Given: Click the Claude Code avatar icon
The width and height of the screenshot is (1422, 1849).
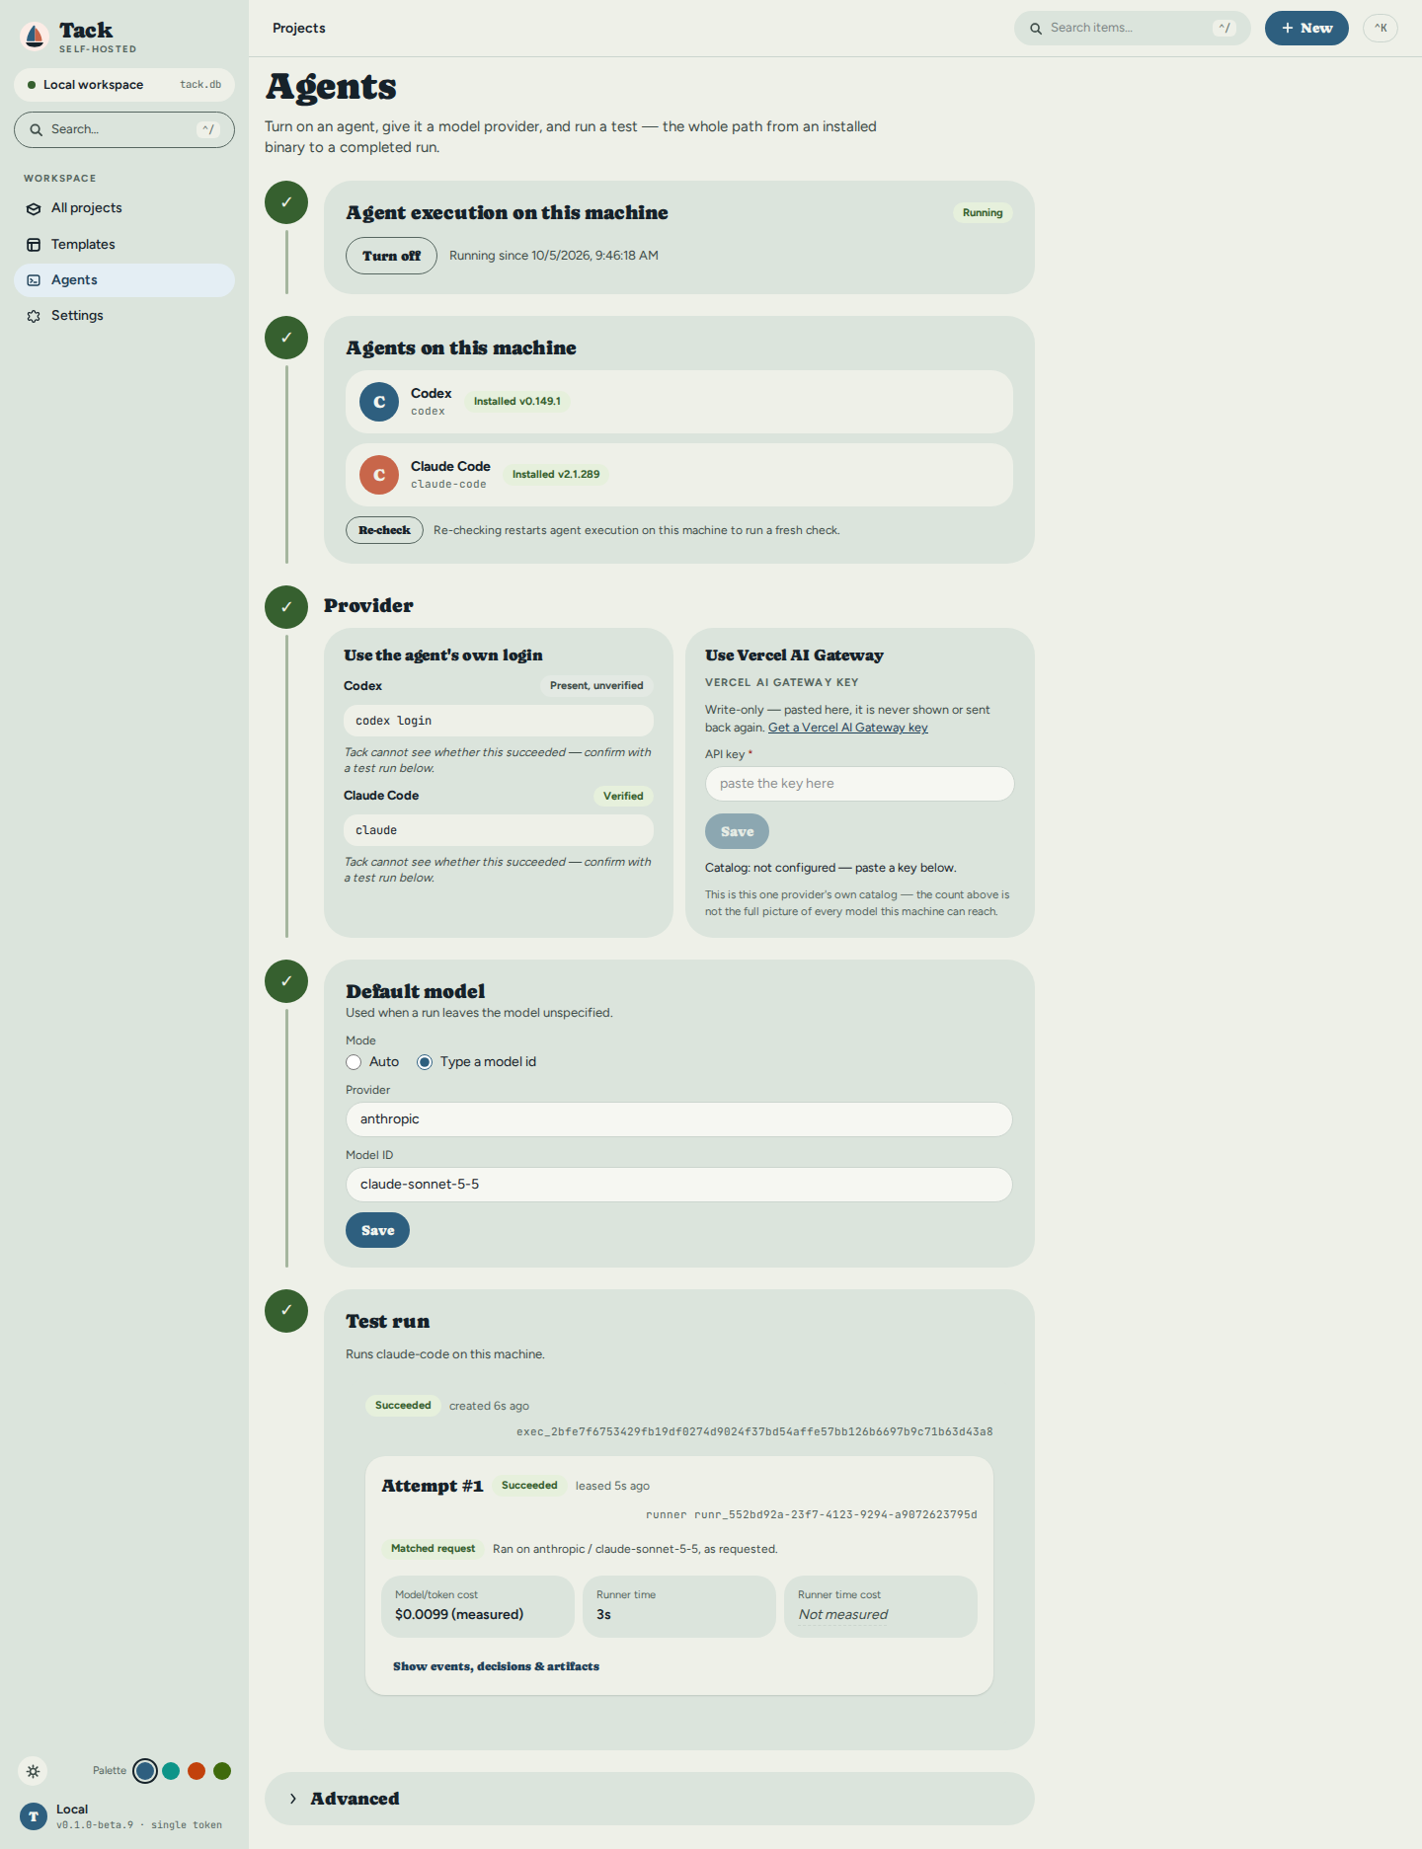Looking at the screenshot, I should pyautogui.click(x=379, y=475).
